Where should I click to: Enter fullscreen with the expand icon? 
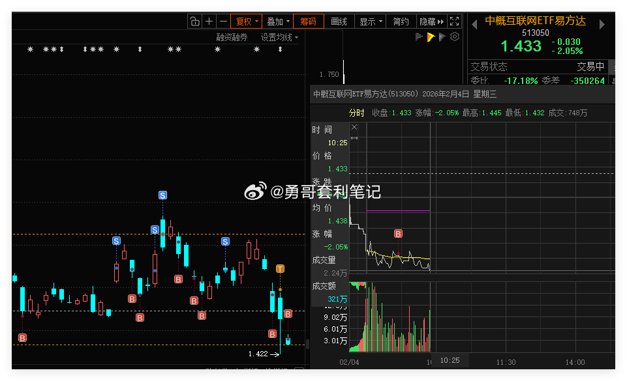point(454,21)
